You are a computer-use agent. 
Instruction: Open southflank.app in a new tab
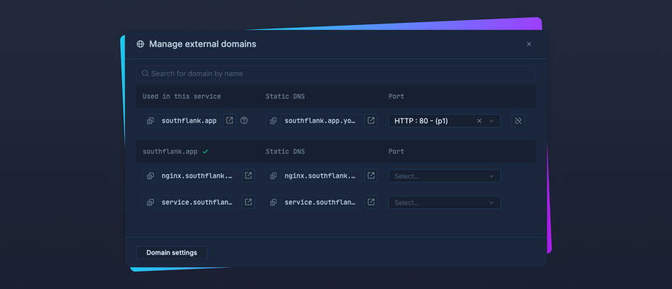click(x=229, y=121)
